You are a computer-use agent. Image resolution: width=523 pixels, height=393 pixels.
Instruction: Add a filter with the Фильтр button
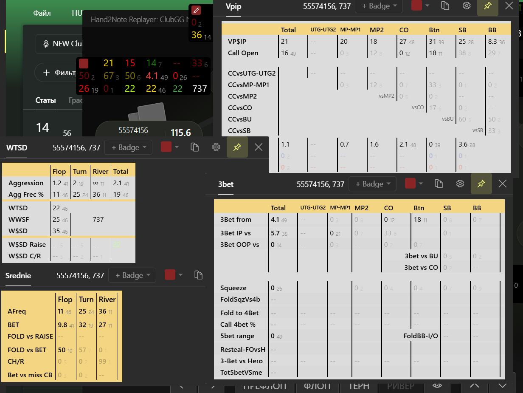58,73
